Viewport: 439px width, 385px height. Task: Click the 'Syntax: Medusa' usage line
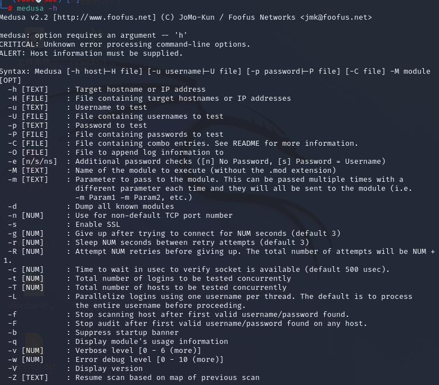215,71
